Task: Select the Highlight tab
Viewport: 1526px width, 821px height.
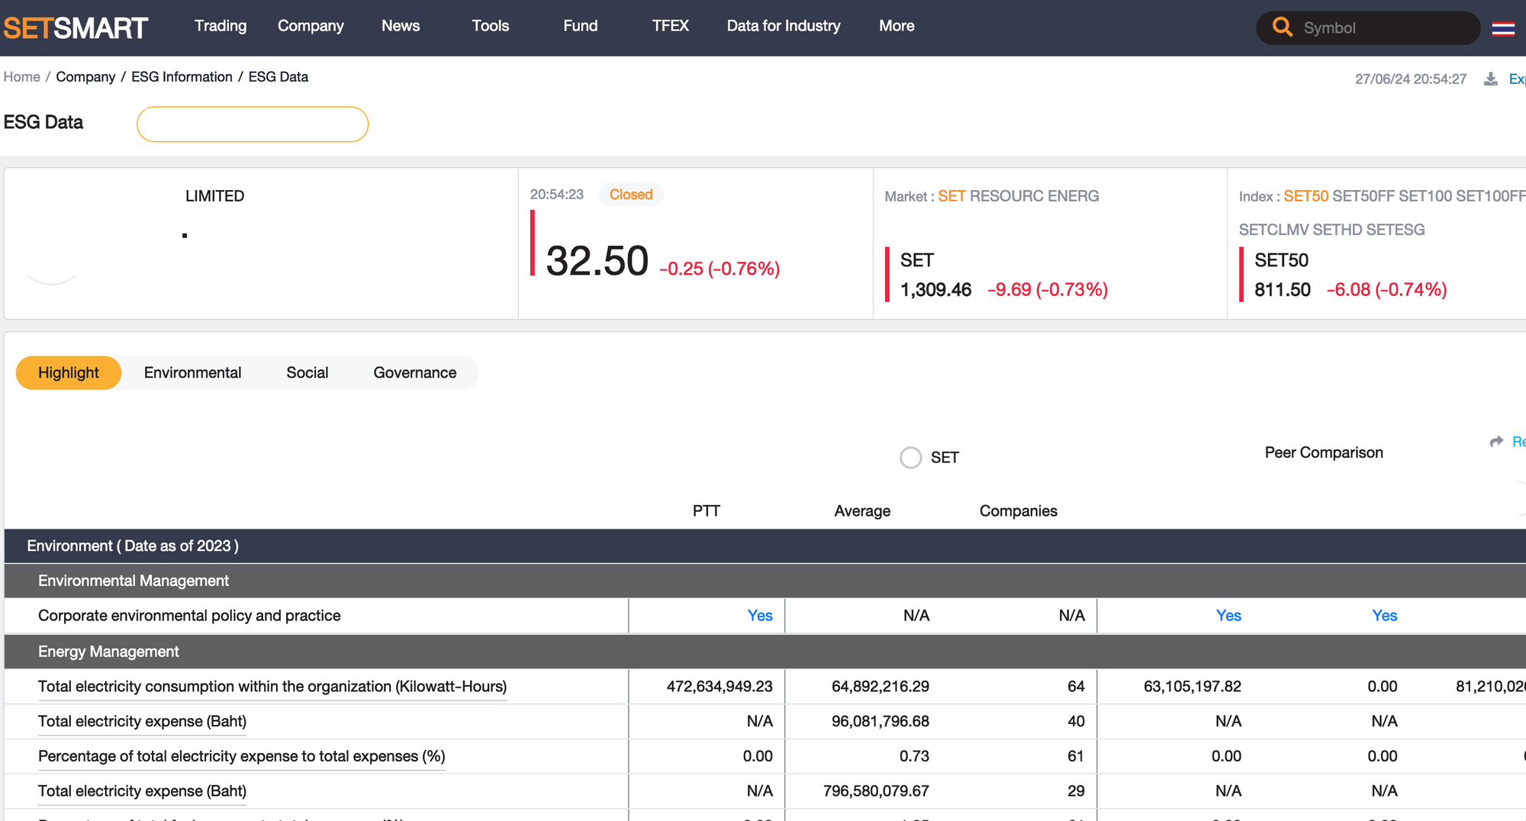Action: (69, 372)
